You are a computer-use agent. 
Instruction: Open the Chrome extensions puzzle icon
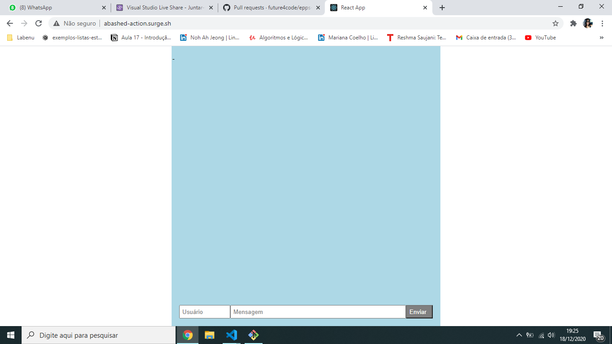[573, 23]
